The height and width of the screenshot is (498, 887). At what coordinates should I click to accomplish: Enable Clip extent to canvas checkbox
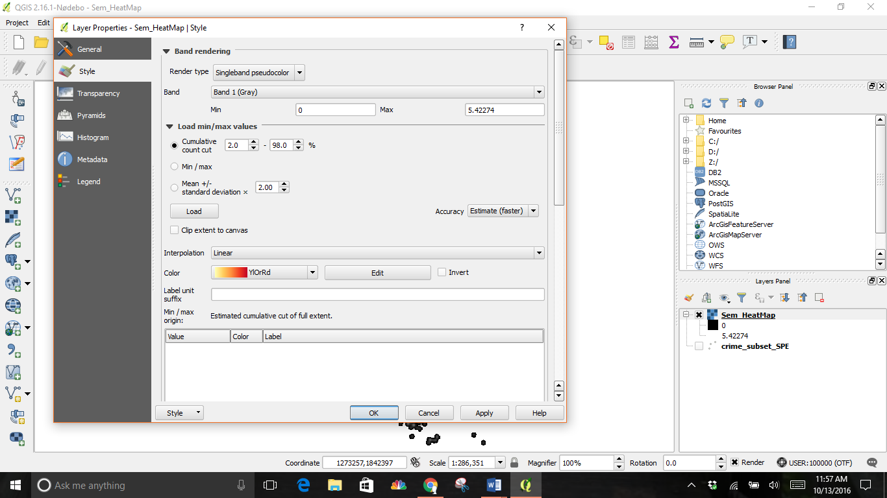point(174,230)
